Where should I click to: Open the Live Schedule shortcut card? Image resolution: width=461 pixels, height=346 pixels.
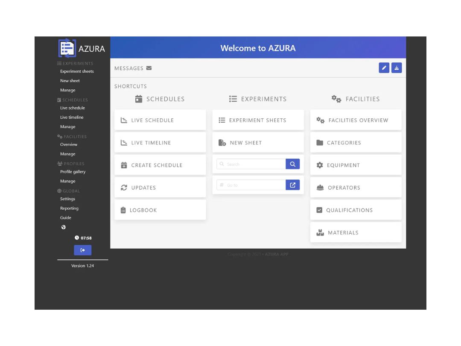click(160, 120)
